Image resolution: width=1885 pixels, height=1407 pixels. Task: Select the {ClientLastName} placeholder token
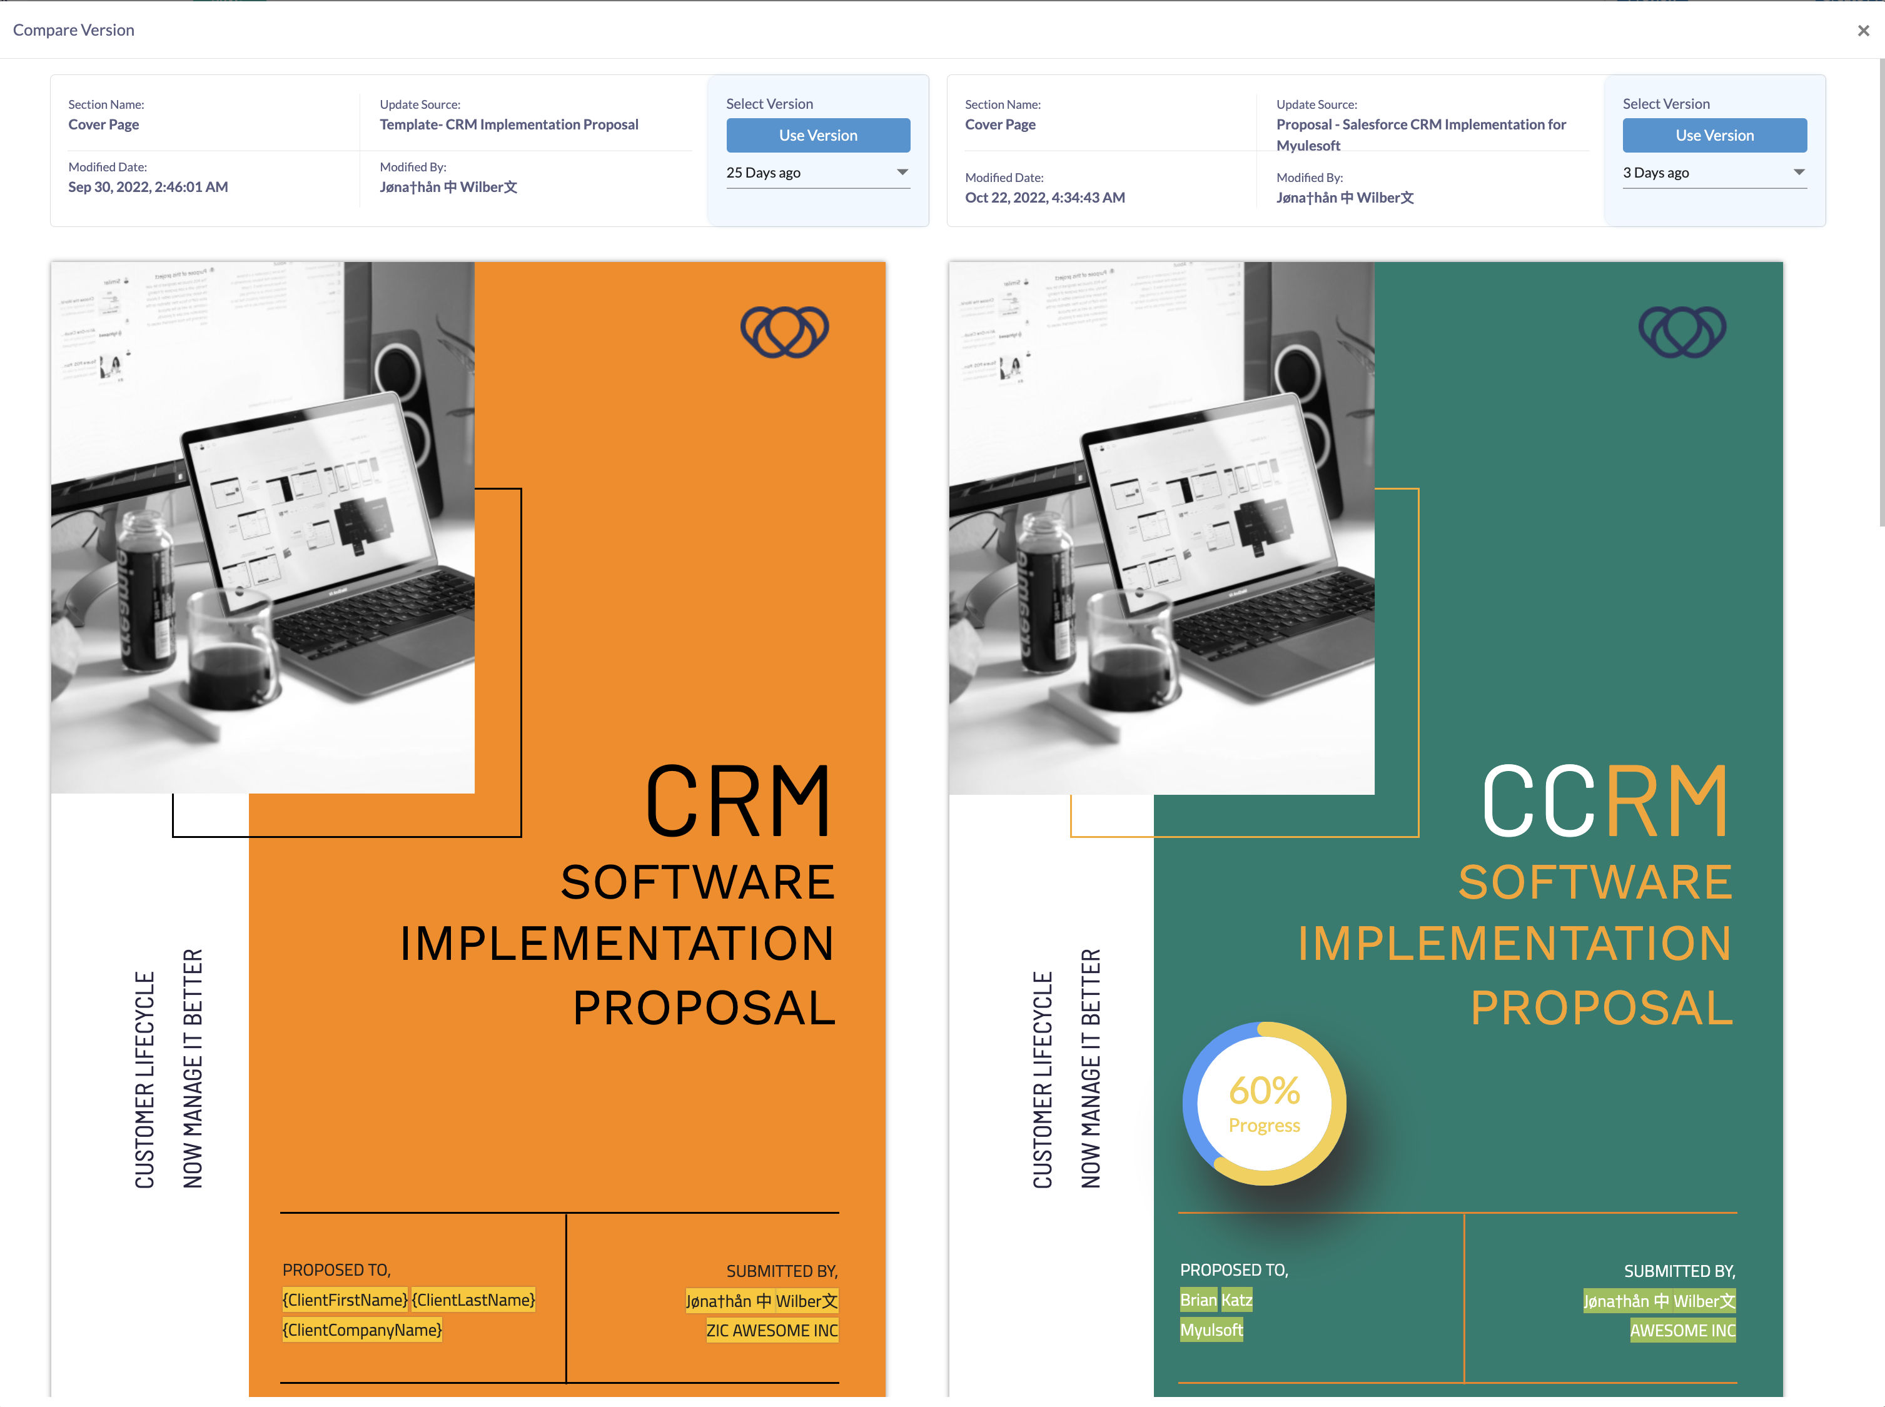473,1299
